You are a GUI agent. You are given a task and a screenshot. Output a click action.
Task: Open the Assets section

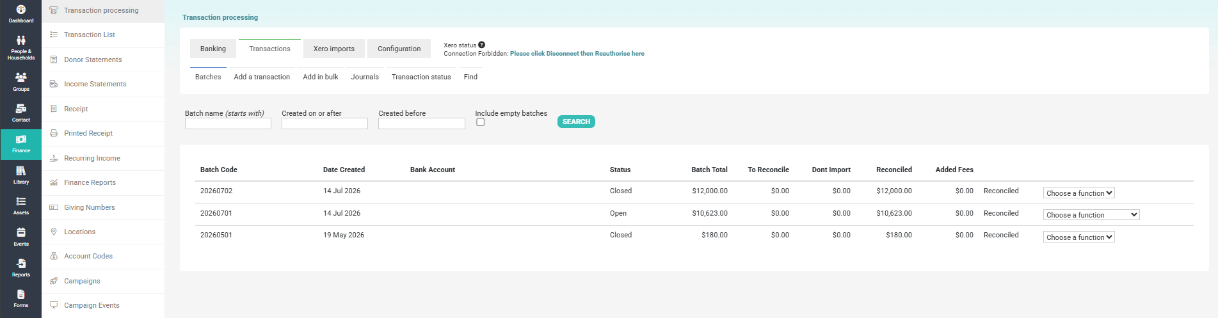(20, 205)
